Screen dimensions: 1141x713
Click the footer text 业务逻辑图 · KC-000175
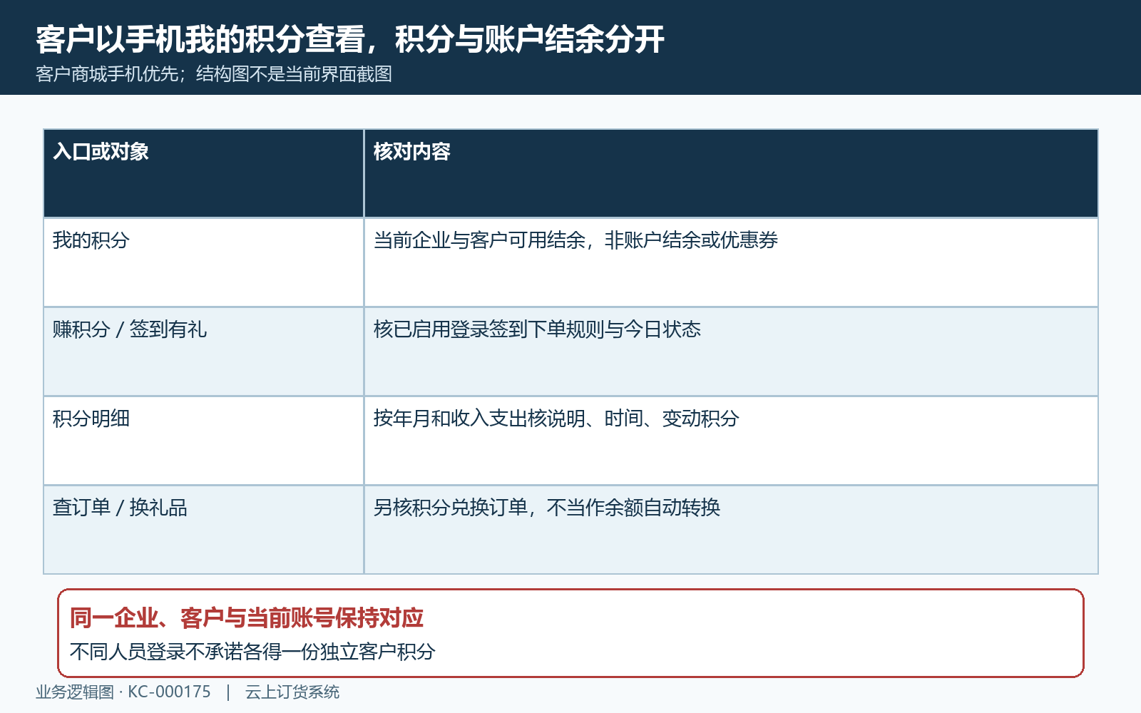123,692
